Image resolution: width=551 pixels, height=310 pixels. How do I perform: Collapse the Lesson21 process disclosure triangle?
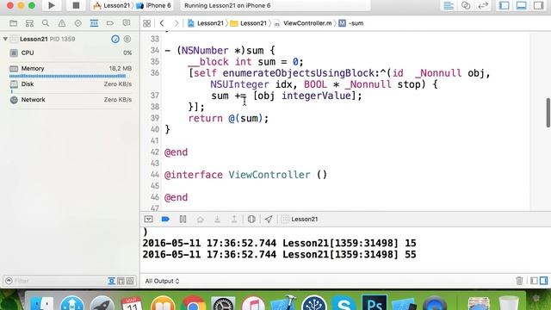(x=5, y=39)
